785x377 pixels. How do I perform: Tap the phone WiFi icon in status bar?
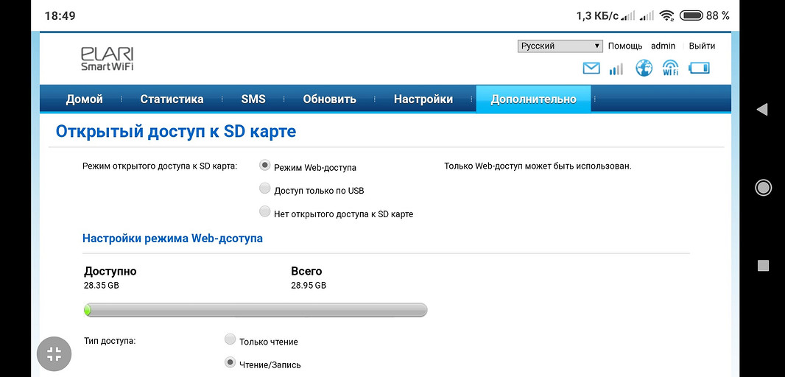tap(667, 15)
